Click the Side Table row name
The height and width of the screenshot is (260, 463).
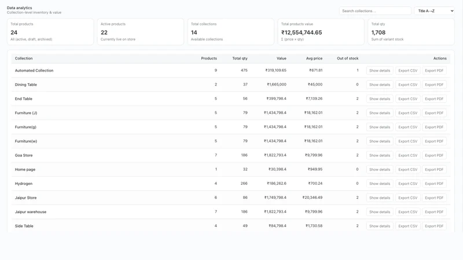(24, 226)
